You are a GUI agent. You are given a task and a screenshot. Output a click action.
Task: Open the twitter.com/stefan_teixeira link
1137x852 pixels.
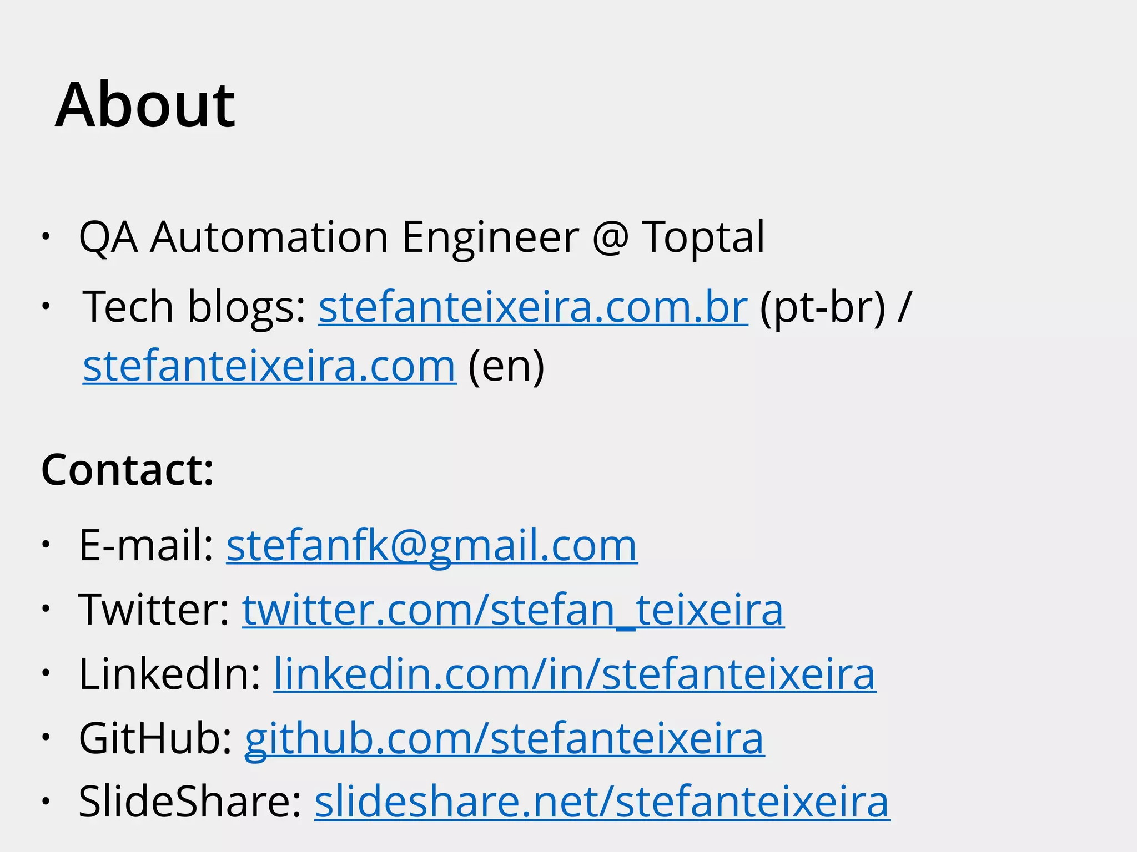pyautogui.click(x=513, y=610)
